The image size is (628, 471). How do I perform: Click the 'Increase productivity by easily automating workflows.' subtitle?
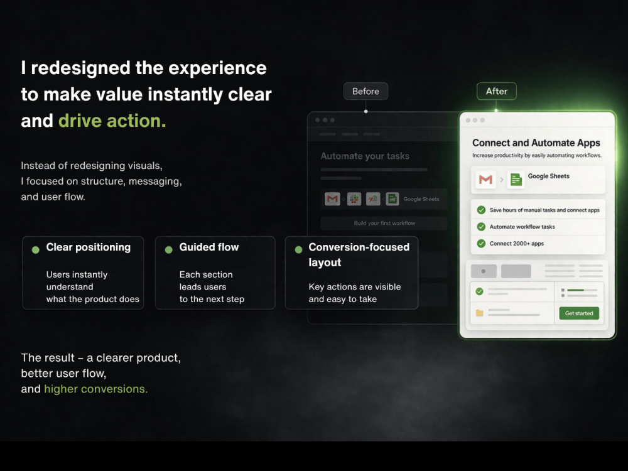click(x=537, y=155)
